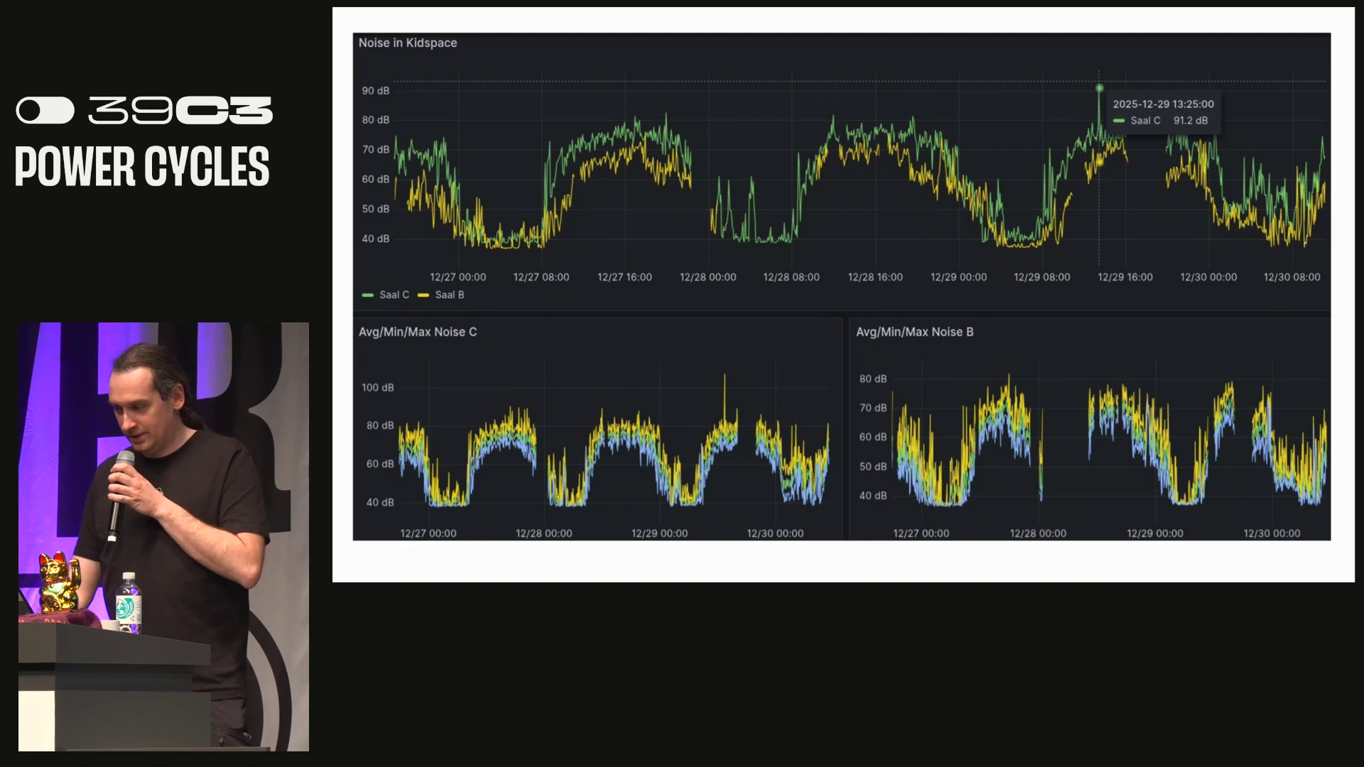Click the speaker video thumbnail
Image resolution: width=1364 pixels, height=767 pixels.
(163, 536)
